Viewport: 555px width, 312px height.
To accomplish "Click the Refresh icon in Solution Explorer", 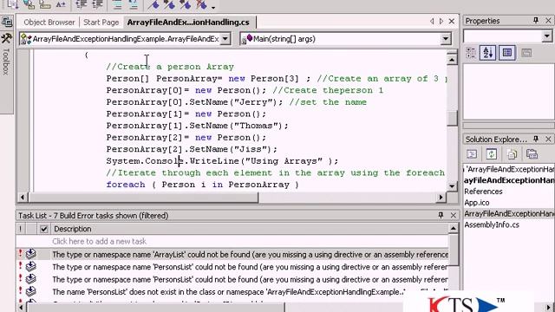I will coord(492,154).
